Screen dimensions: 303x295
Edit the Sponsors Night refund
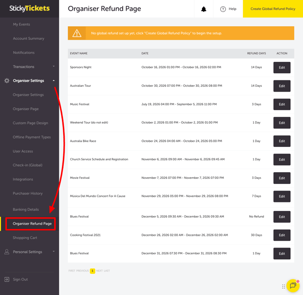click(282, 68)
